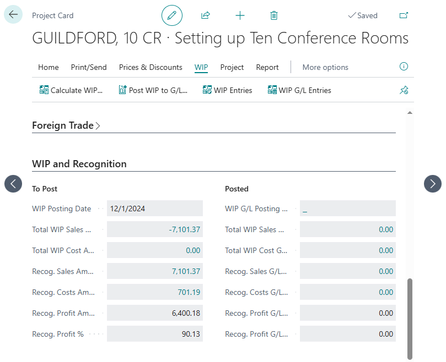Run Calculate WIP action
This screenshot has width=446, height=362.
pyautogui.click(x=71, y=90)
